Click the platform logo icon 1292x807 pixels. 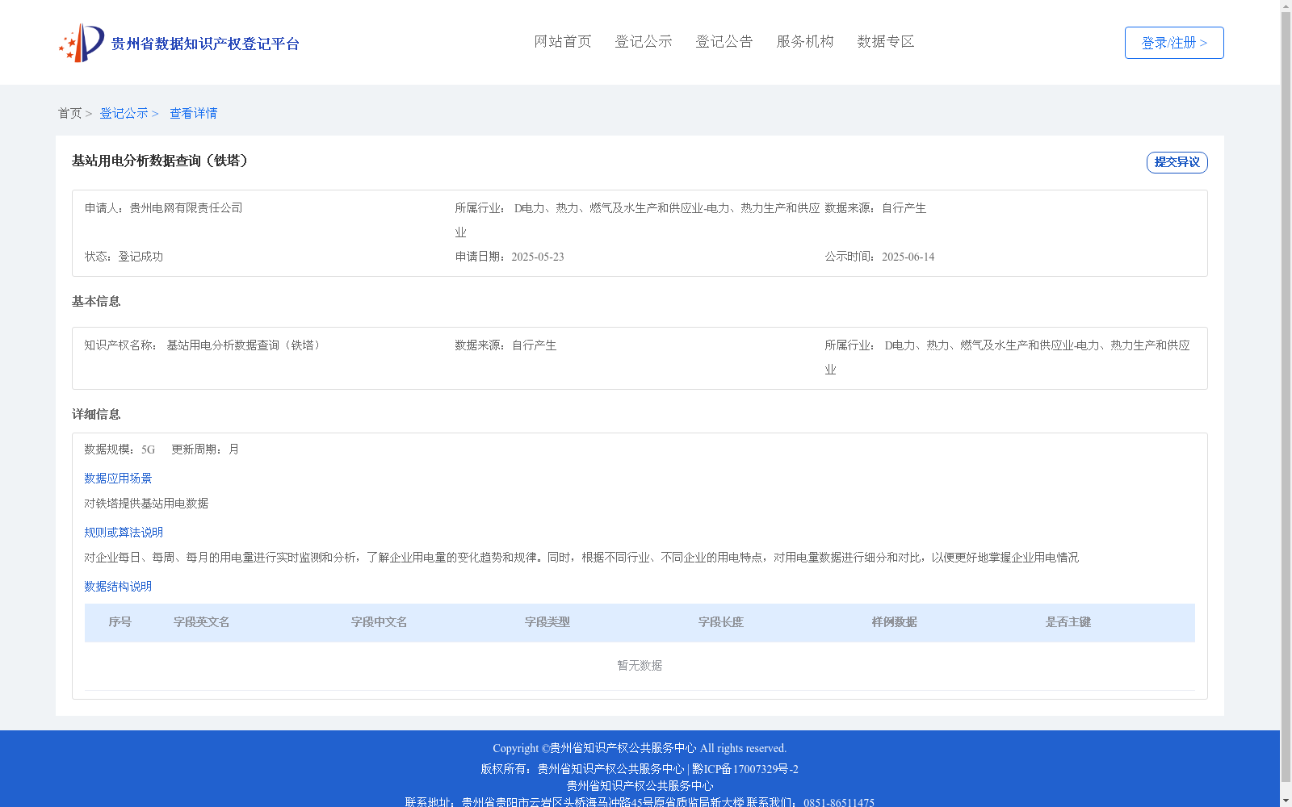point(82,43)
